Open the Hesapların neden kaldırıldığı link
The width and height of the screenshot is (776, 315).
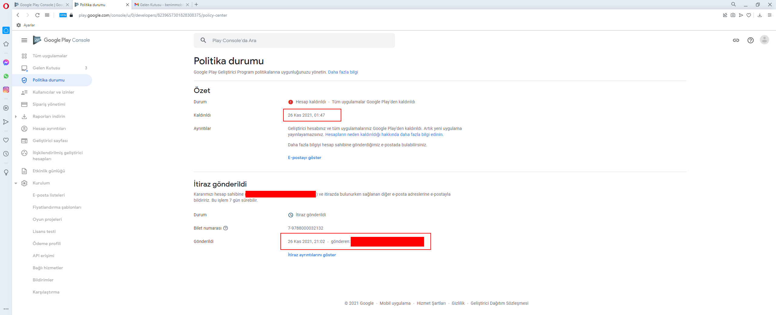(x=384, y=135)
